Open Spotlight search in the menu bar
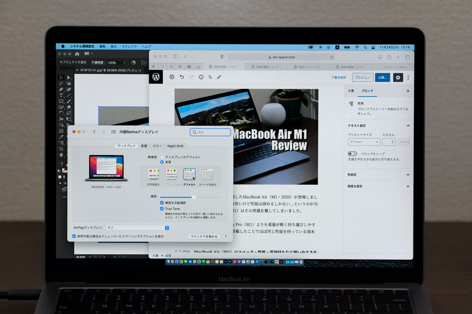The image size is (472, 314). click(x=365, y=47)
